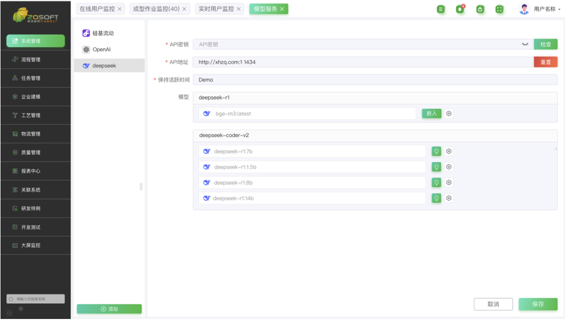The height and width of the screenshot is (320, 565).
Task: Open 质量管理 in the sidebar
Action: [36, 153]
